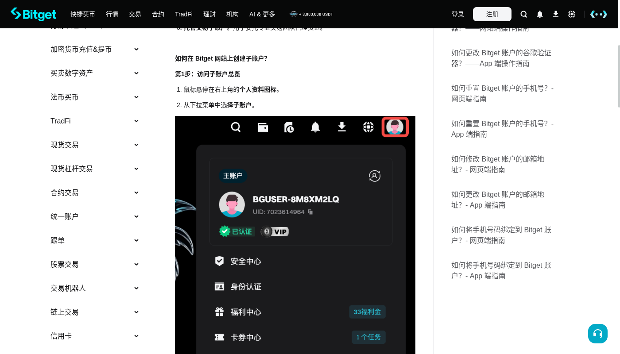This screenshot has height=354, width=620.
Task: Open 如何更改邮箱地址 App 端指南 link
Action: [x=498, y=200]
